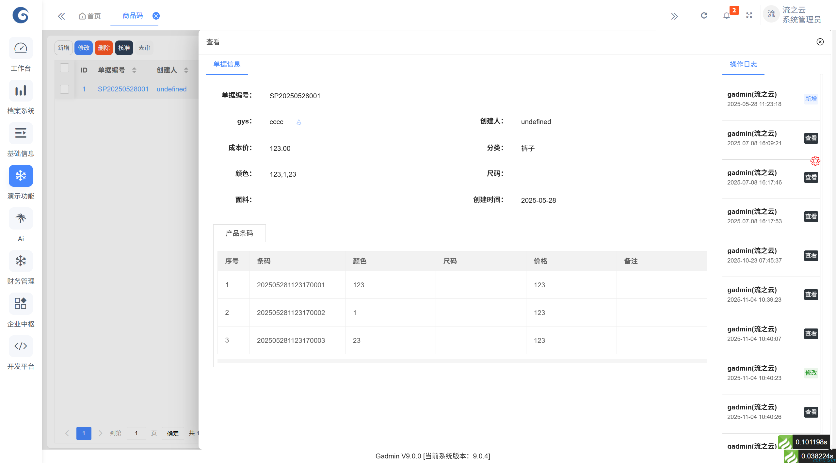
Task: Click the right-pointing double-chevron expander
Action: (675, 16)
